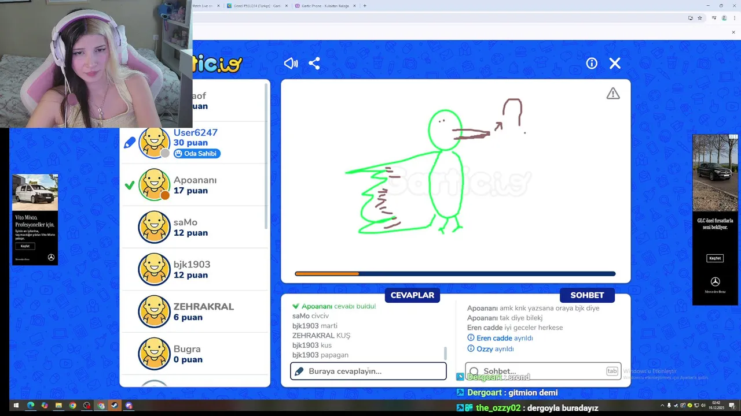Select saMo's avatar
741x416 pixels.
[154, 227]
